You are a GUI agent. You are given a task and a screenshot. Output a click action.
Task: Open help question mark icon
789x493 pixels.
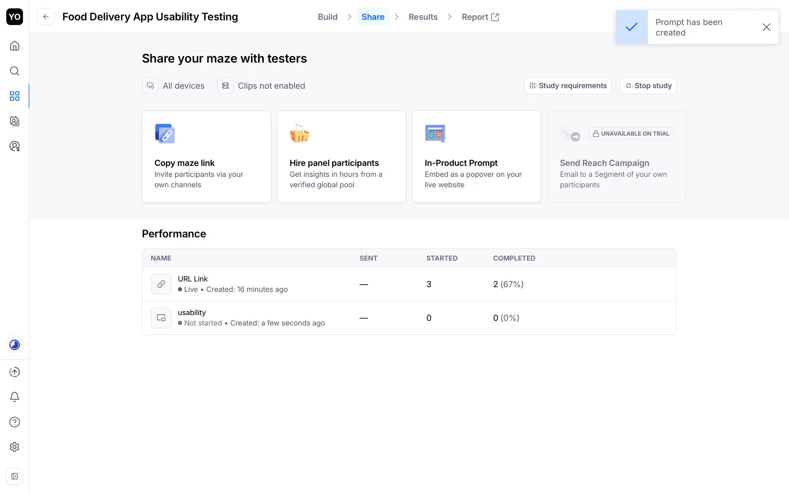point(14,422)
